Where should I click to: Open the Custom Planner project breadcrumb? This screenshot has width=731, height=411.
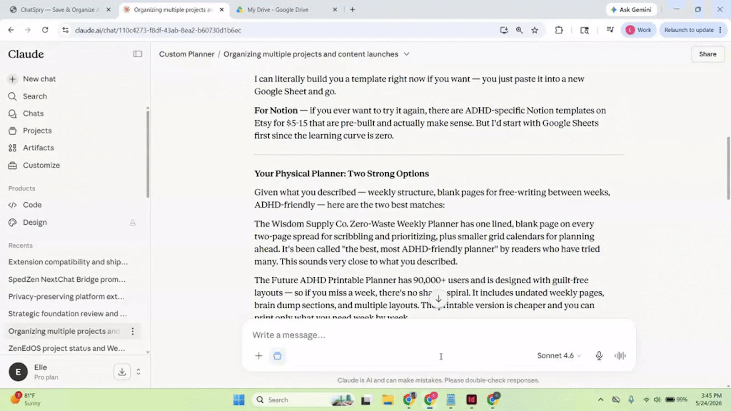(x=186, y=54)
